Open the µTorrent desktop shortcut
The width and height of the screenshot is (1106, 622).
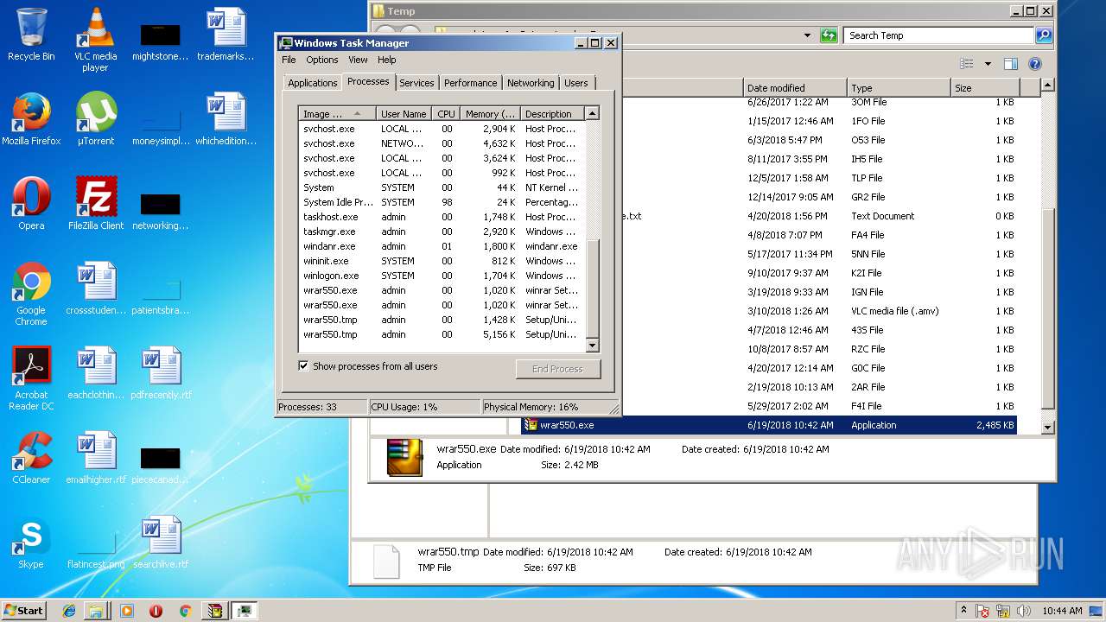[x=95, y=120]
